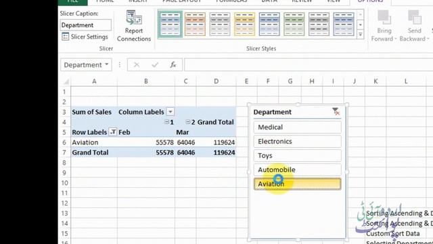Click the Aviation row label cell
This screenshot has width=433, height=244.
(94, 142)
